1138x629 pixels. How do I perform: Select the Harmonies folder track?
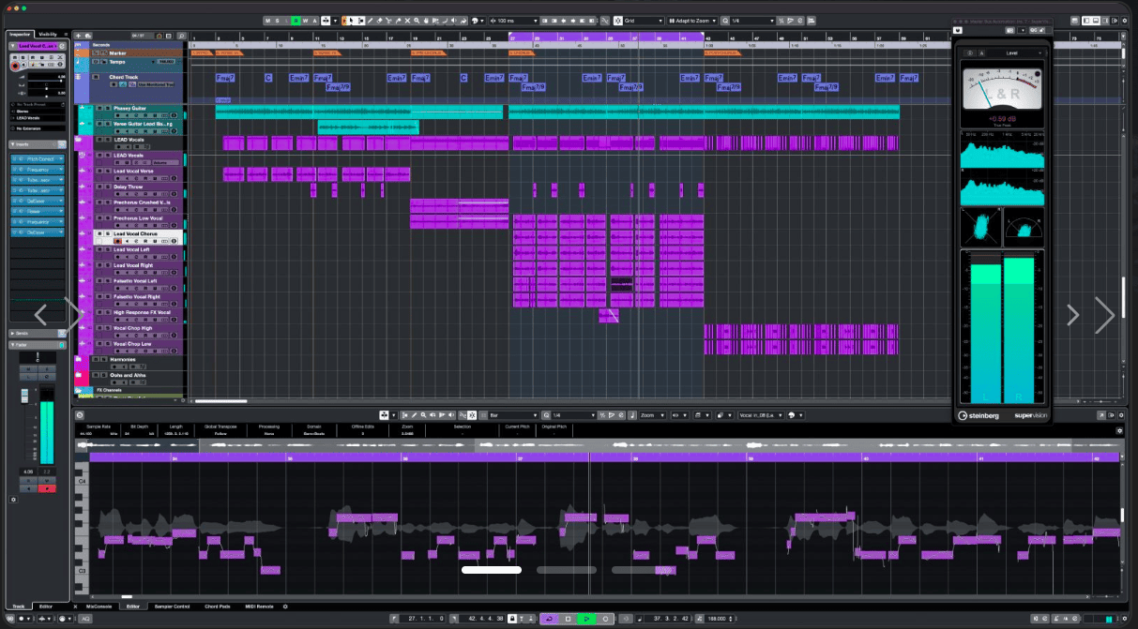pos(123,360)
